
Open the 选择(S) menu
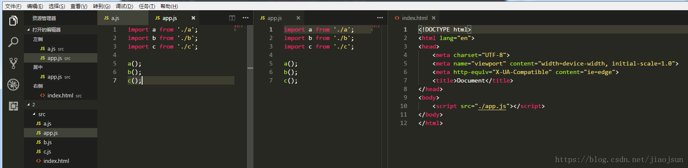57,6
